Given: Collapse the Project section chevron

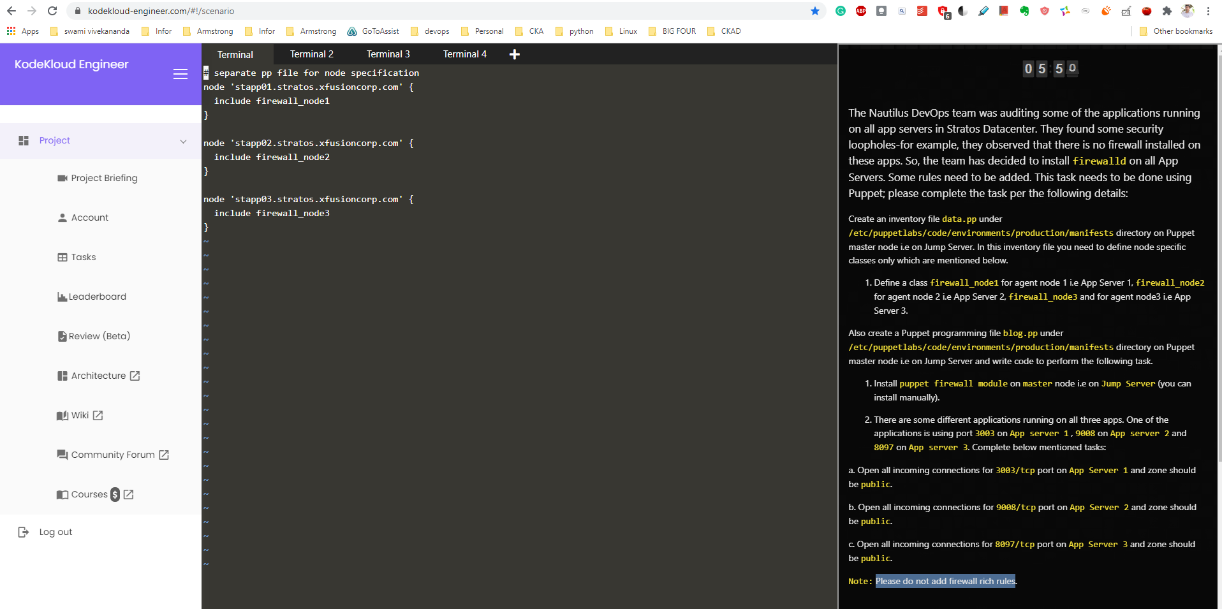Looking at the screenshot, I should point(183,142).
